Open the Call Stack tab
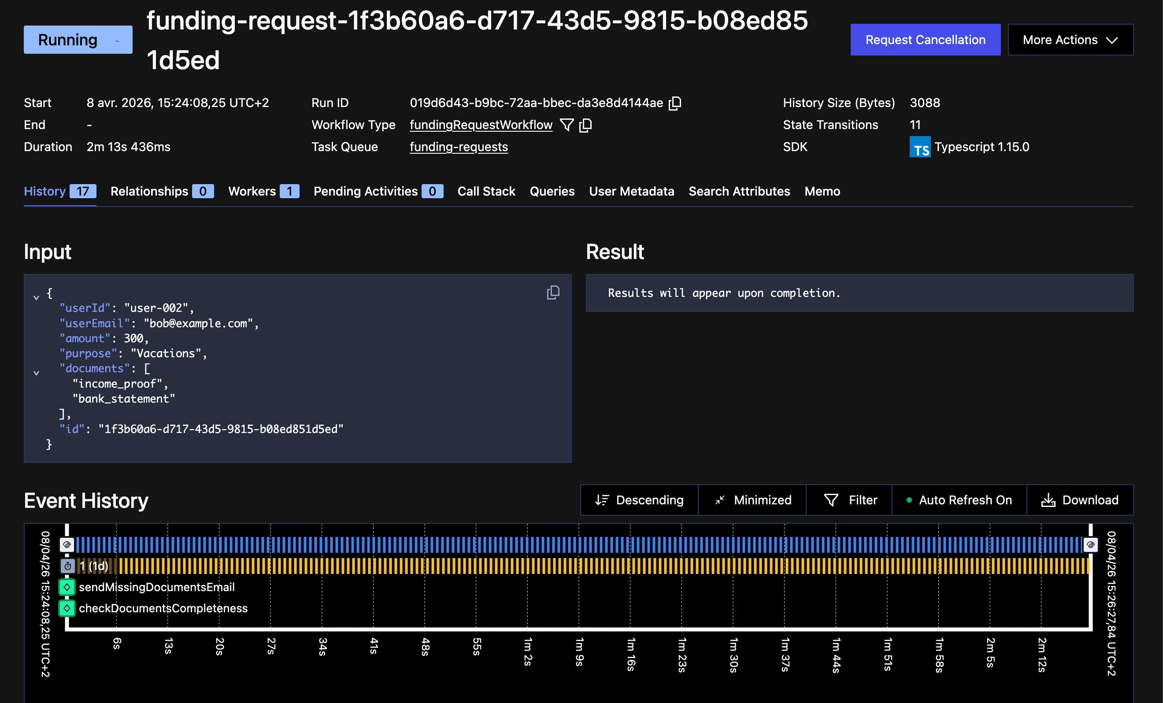Viewport: 1163px width, 703px height. [486, 191]
